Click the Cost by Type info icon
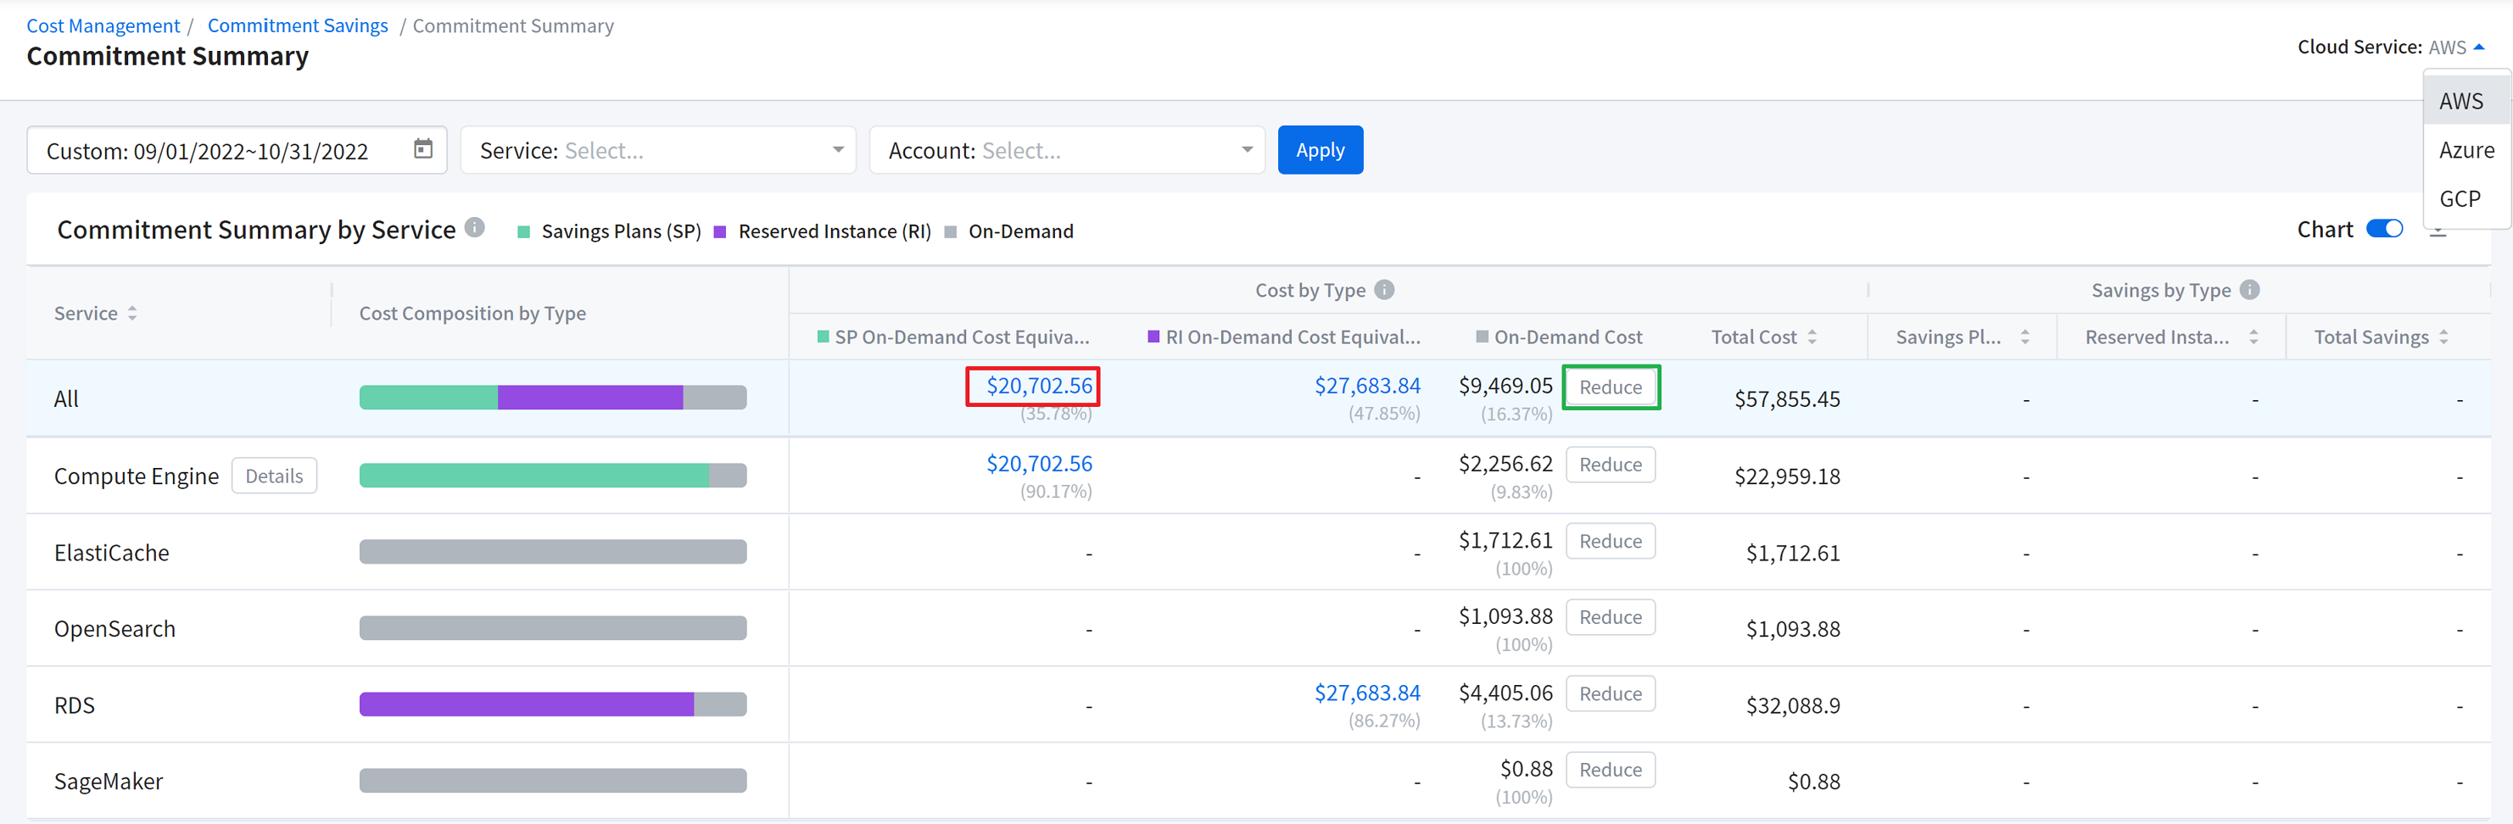This screenshot has width=2513, height=824. pos(1383,290)
